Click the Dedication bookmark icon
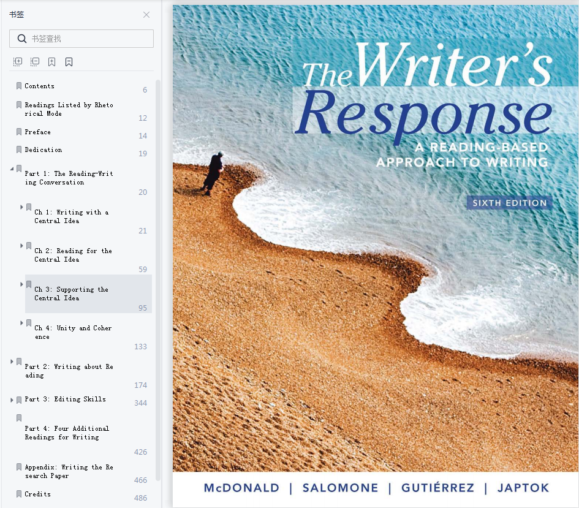Viewport: 579px width, 508px height. click(x=19, y=150)
